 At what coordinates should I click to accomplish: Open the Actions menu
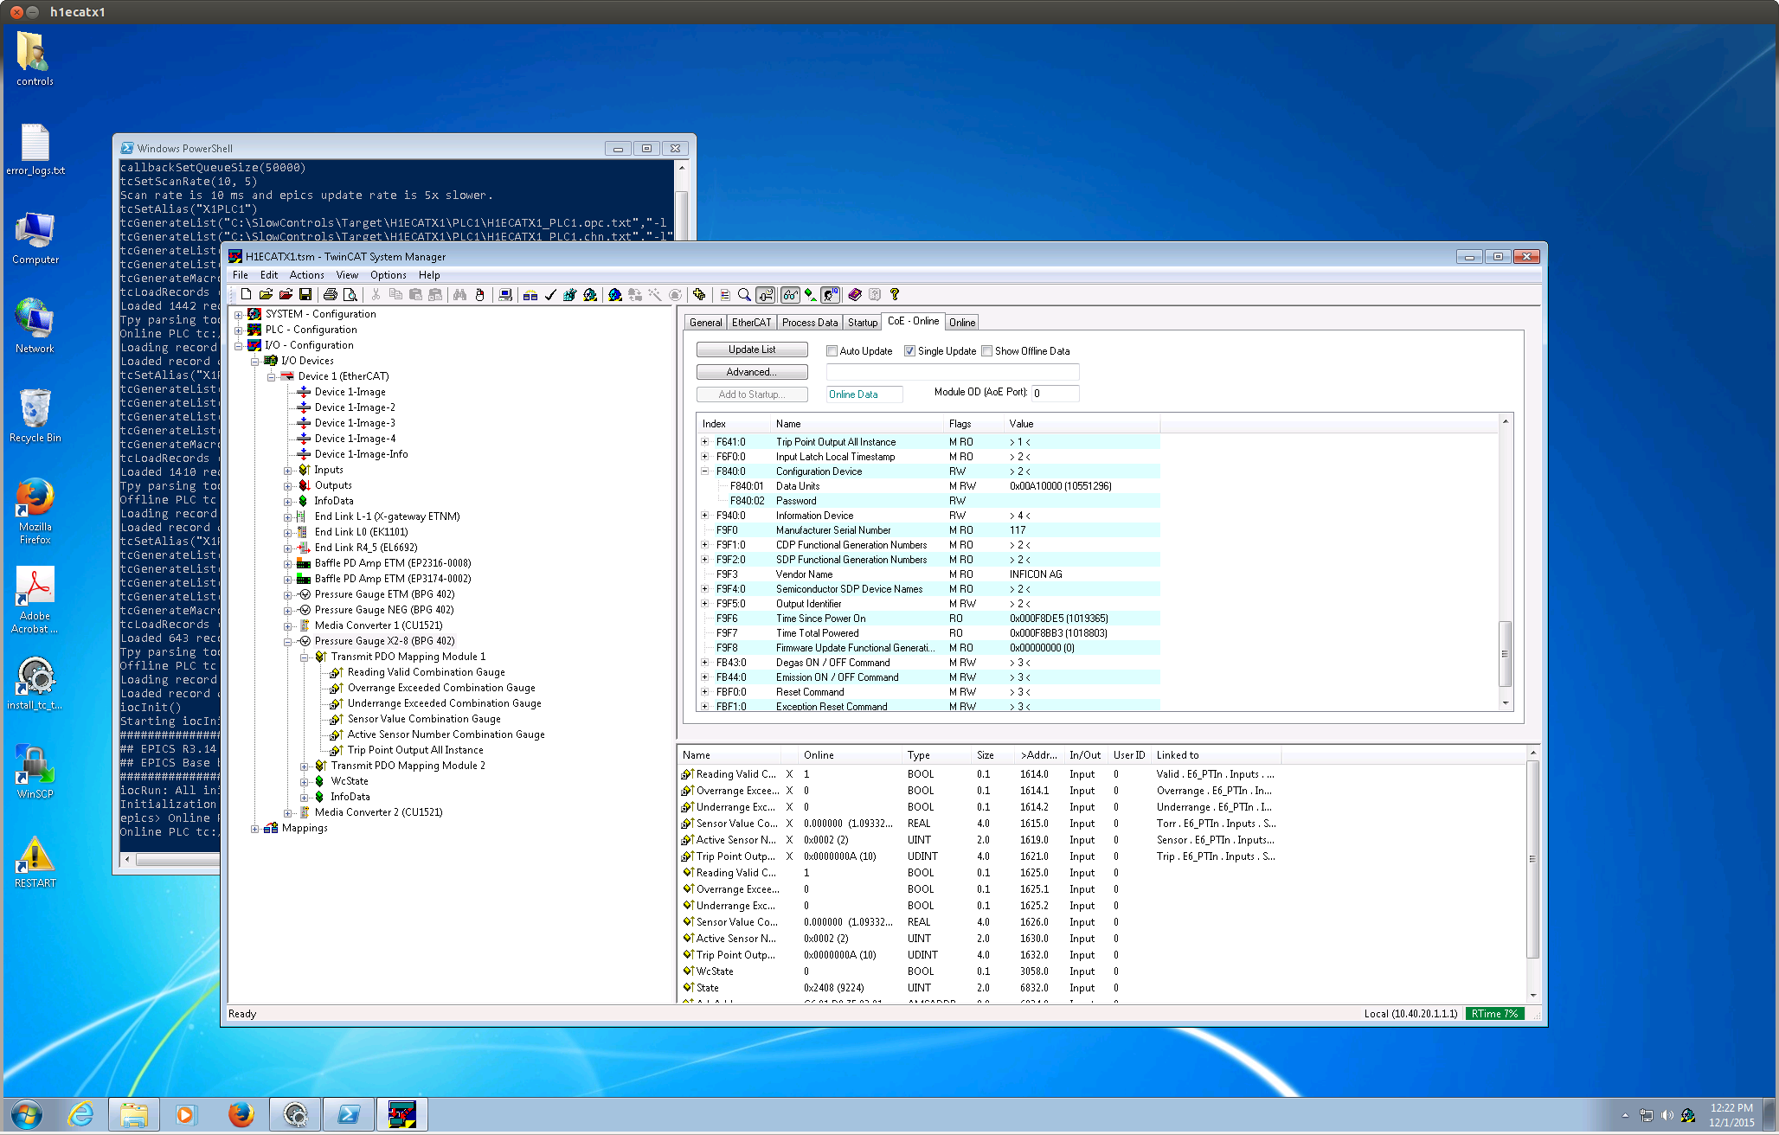click(307, 275)
